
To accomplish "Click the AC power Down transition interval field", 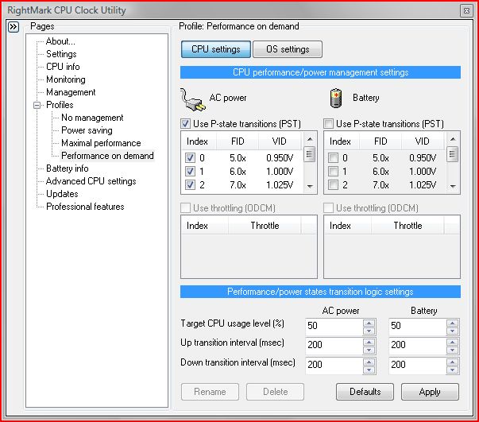I will (334, 365).
